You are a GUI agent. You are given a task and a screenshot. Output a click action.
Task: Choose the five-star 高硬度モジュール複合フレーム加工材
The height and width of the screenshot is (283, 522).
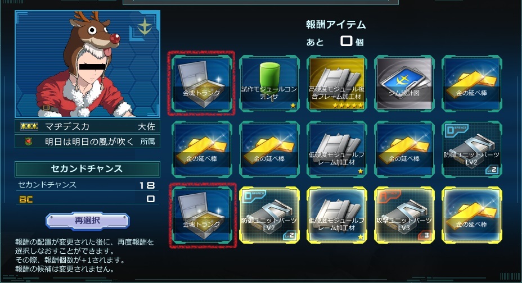click(x=336, y=83)
